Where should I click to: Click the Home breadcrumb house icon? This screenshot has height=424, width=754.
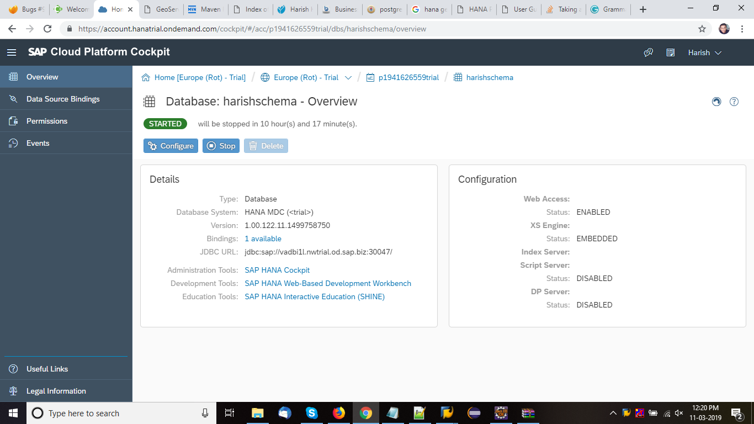[146, 77]
